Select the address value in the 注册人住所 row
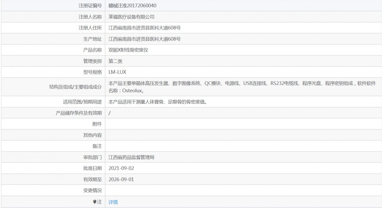 coord(145,28)
